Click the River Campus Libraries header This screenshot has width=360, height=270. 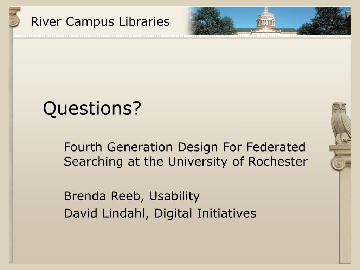100,21
